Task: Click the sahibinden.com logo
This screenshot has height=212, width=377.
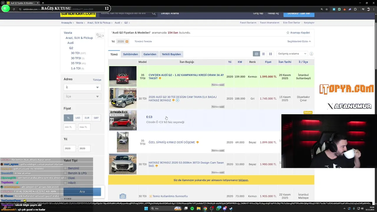Action: click(78, 14)
